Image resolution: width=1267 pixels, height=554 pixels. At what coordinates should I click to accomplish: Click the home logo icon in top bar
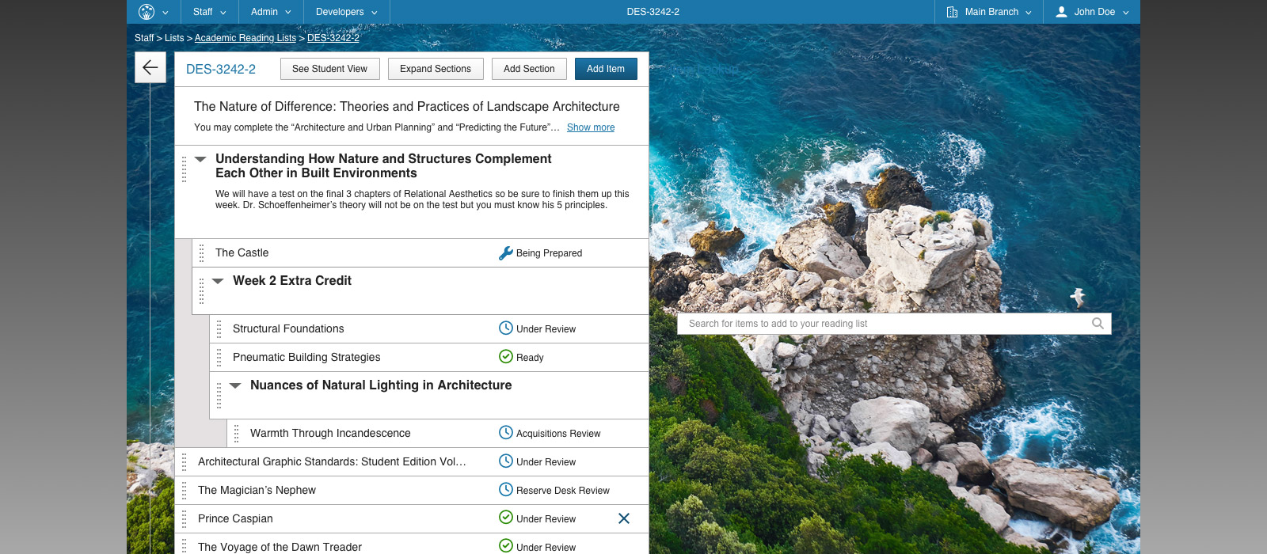pos(146,12)
